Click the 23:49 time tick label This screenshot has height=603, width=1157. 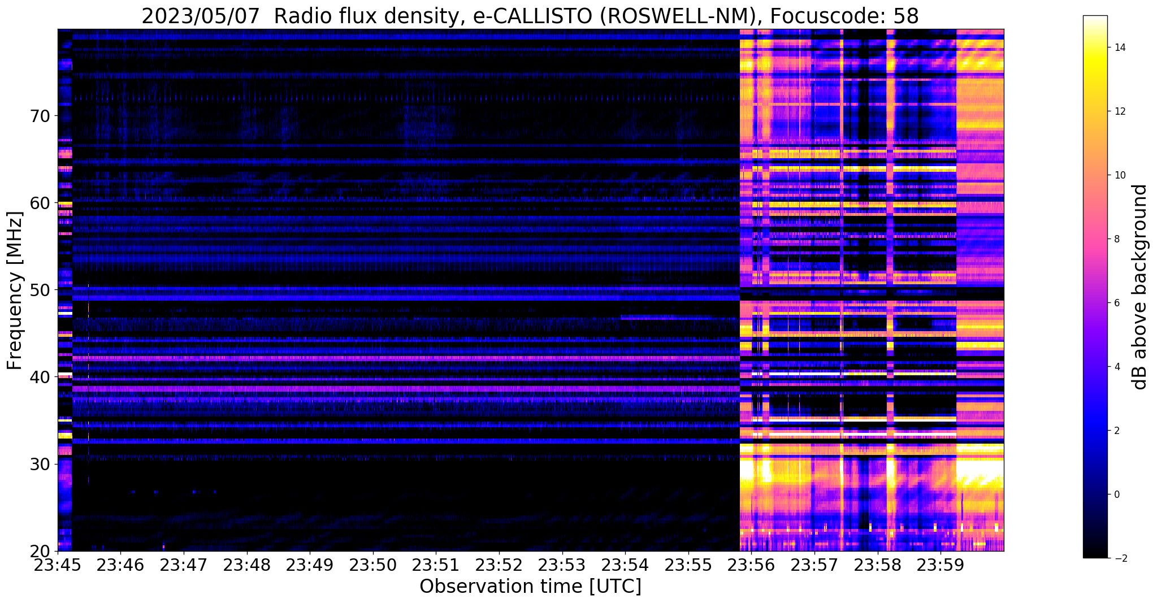[310, 565]
